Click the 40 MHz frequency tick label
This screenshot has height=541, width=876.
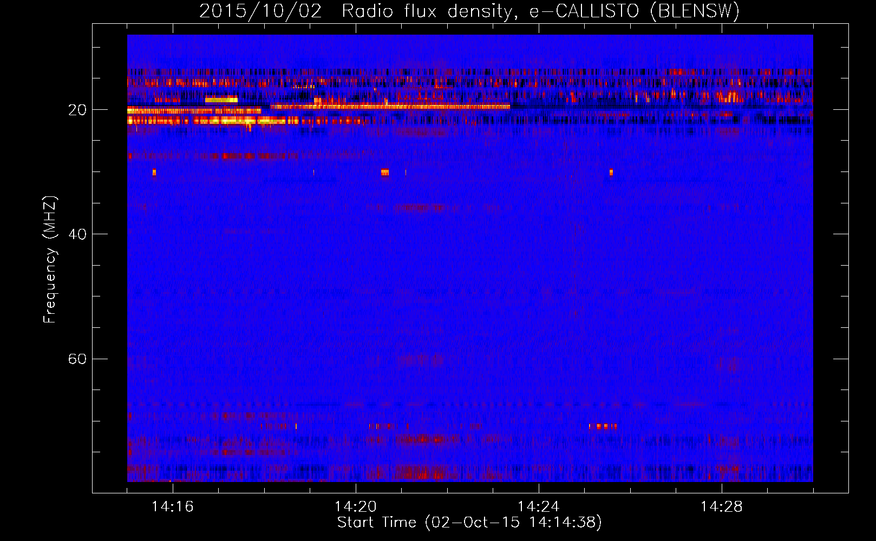[77, 234]
